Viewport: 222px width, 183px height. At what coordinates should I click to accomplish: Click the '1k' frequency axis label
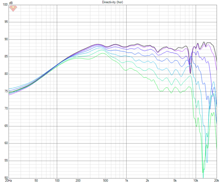coord(126,181)
